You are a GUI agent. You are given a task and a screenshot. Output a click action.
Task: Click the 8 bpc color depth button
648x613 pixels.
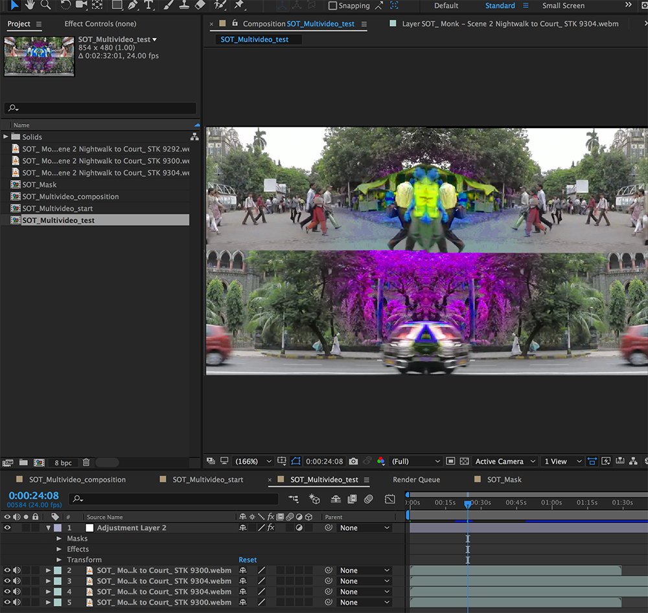pyautogui.click(x=64, y=463)
